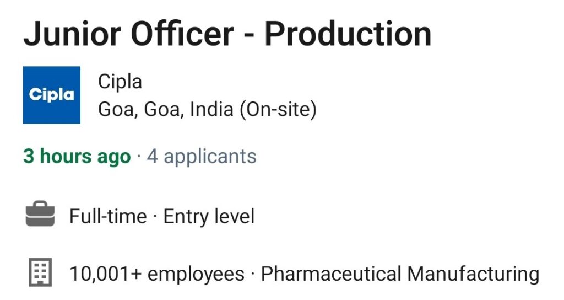
Task: Open the blue Cipla company logo
Action: pyautogui.click(x=51, y=95)
